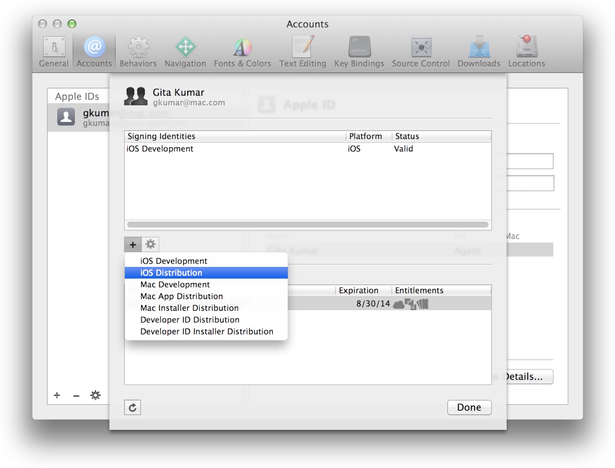Screen dimensions: 615x468
Task: Click the Done button
Action: point(469,407)
